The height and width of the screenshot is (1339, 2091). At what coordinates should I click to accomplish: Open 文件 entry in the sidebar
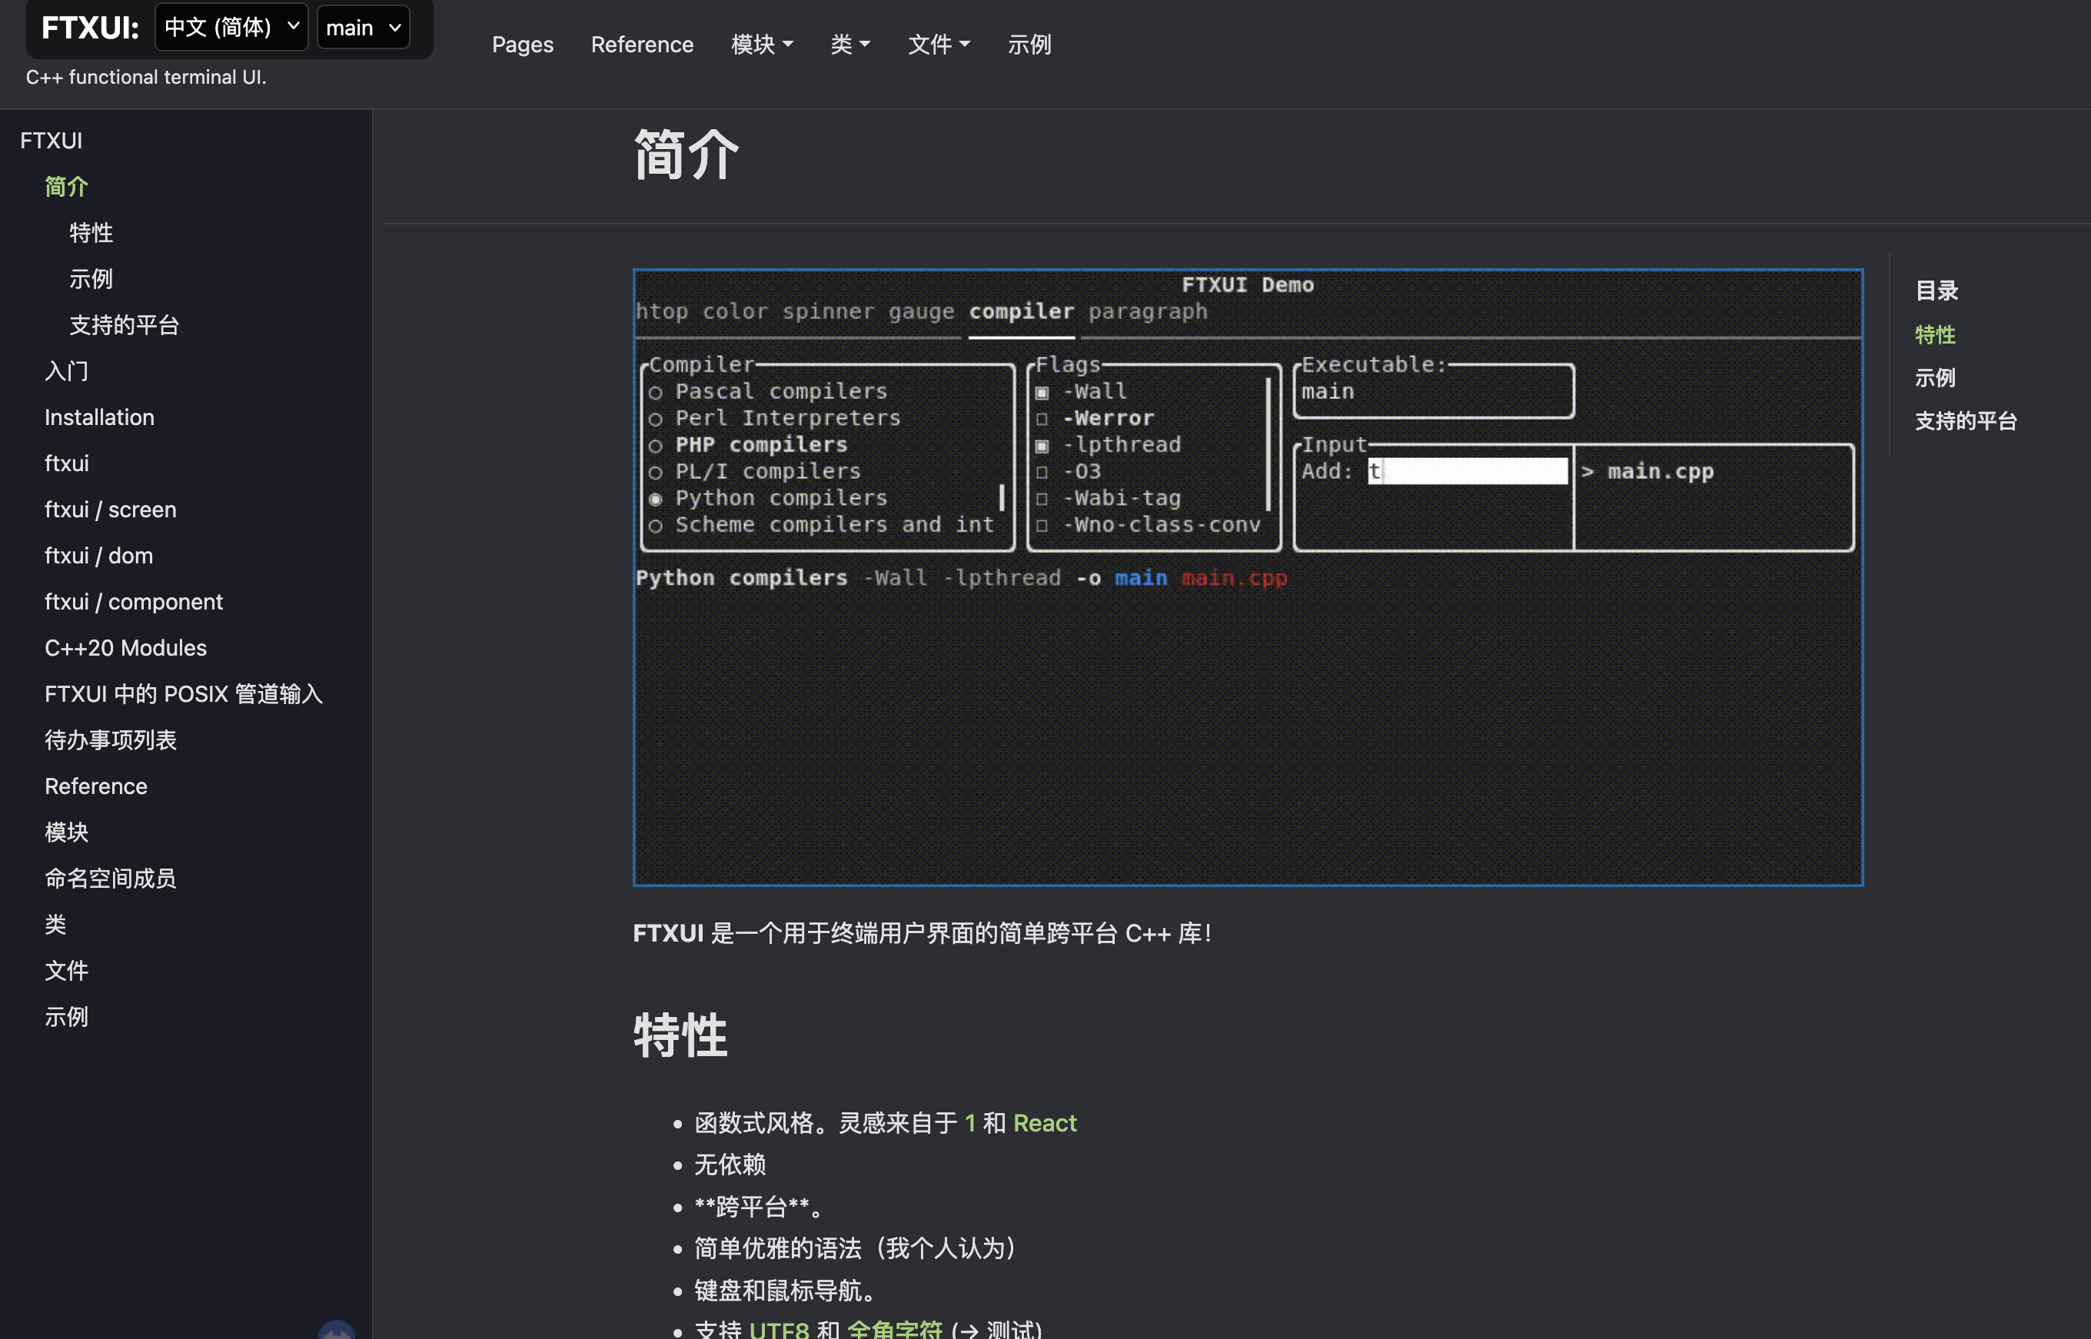(x=66, y=970)
